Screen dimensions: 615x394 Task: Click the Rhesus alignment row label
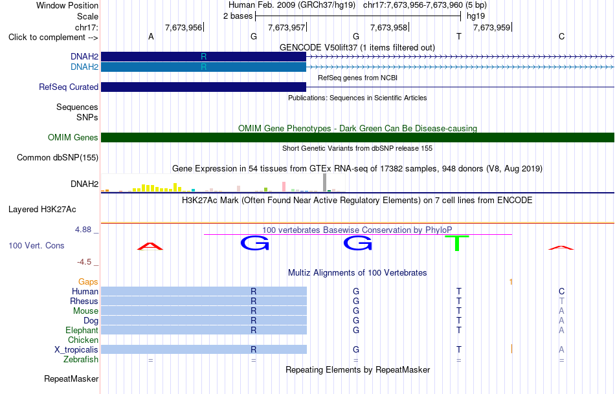click(84, 301)
